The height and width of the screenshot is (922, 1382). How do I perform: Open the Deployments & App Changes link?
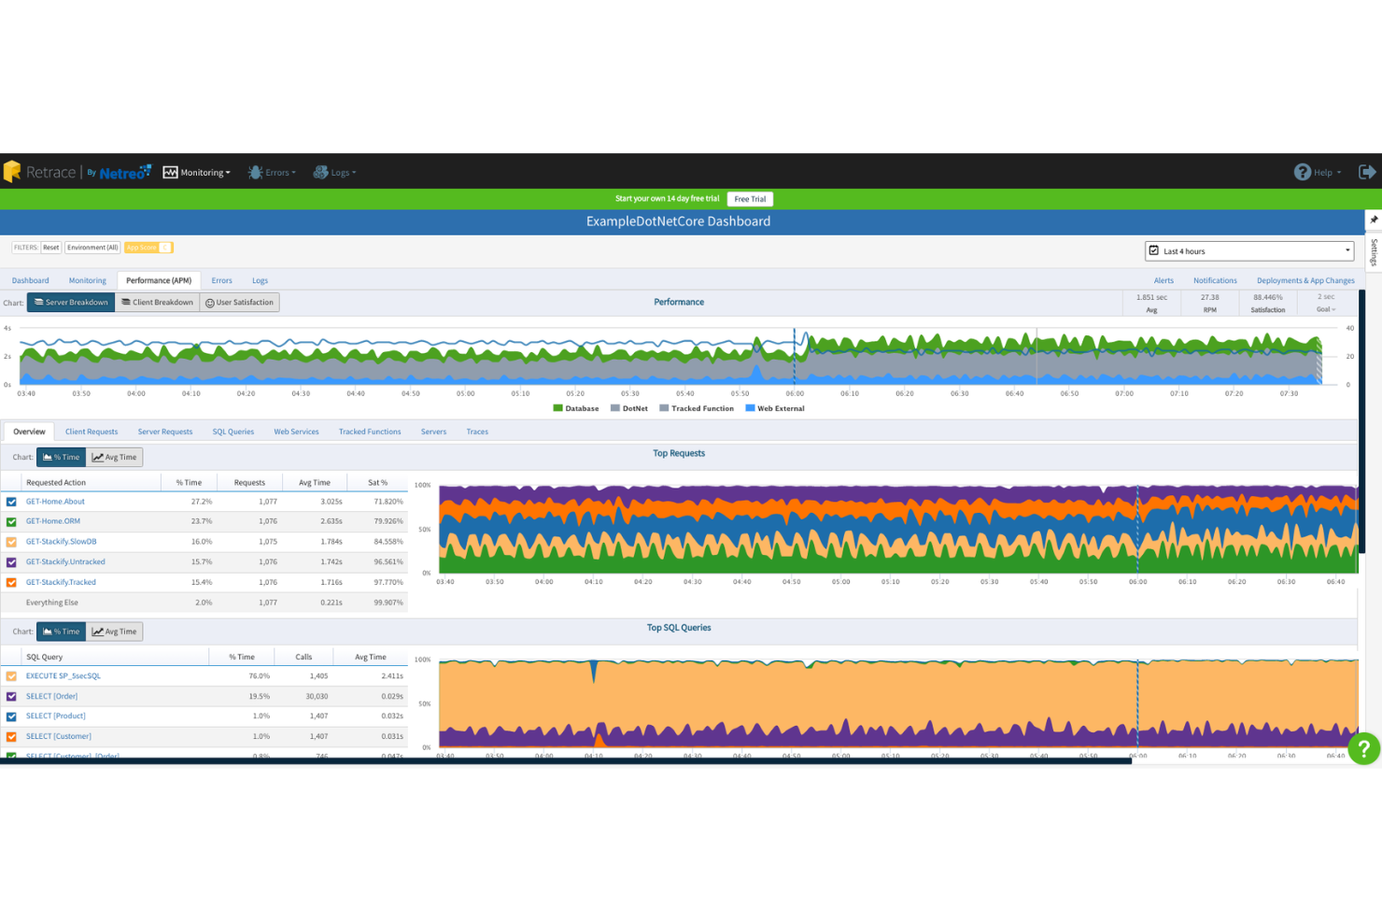pyautogui.click(x=1305, y=280)
